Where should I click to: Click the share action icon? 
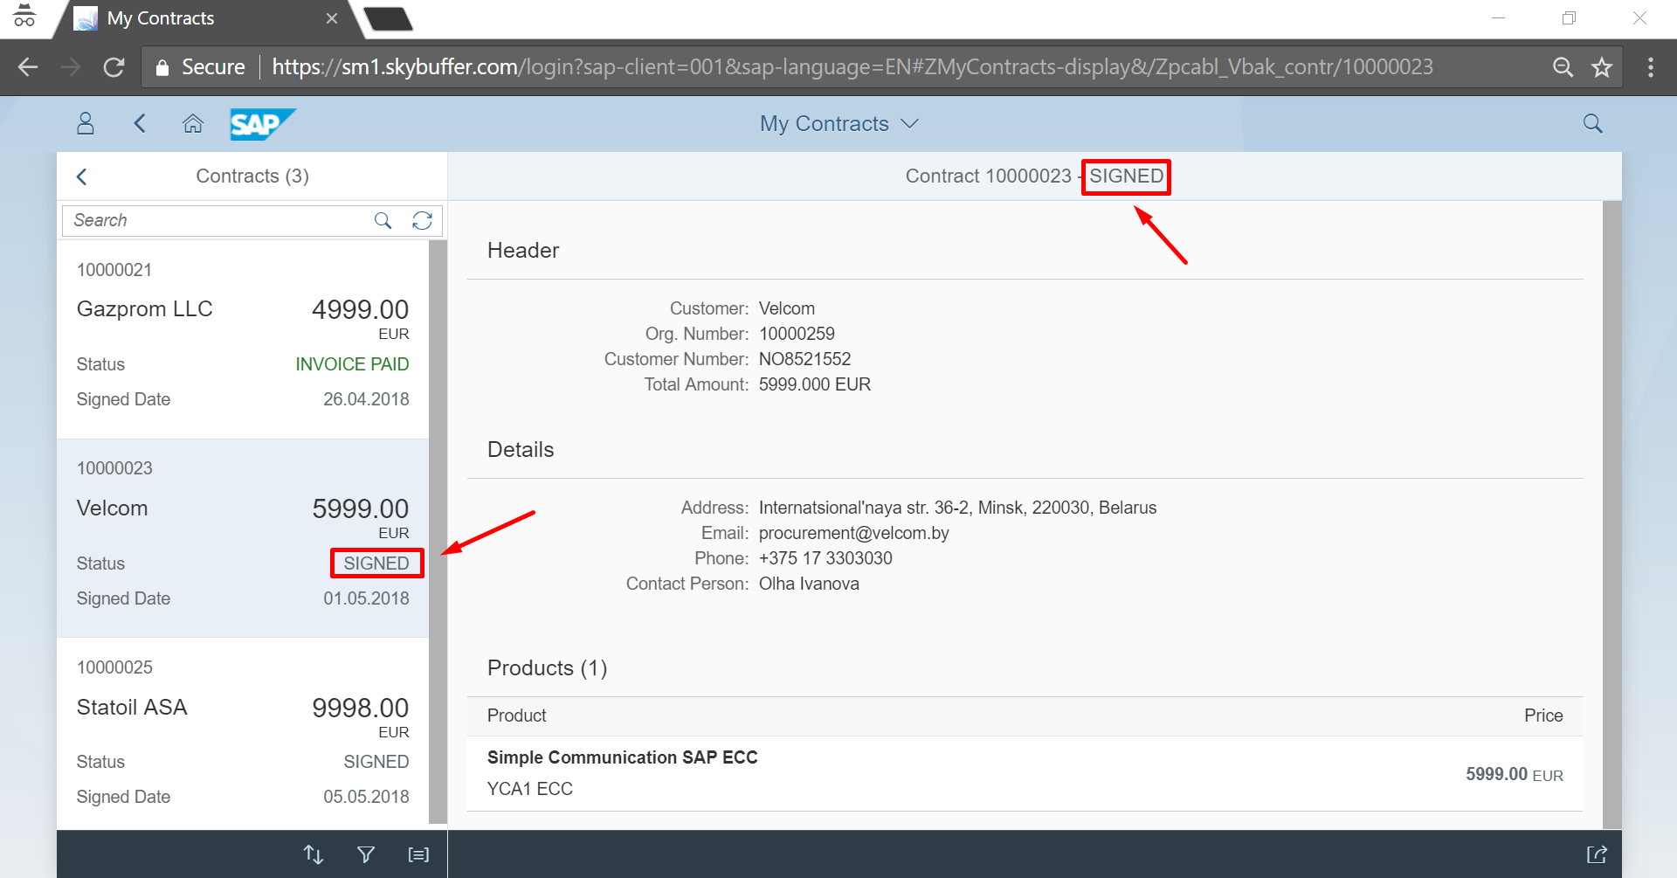[x=1597, y=854]
